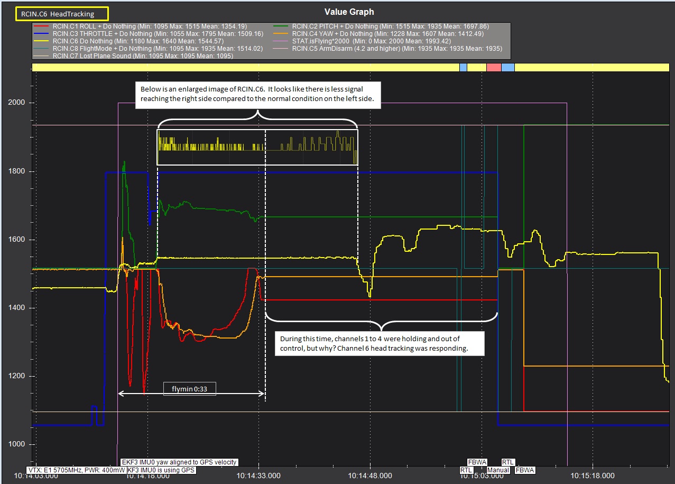This screenshot has height=484, width=675.
Task: Click the RTL label directly left of Manual
Action: (466, 470)
